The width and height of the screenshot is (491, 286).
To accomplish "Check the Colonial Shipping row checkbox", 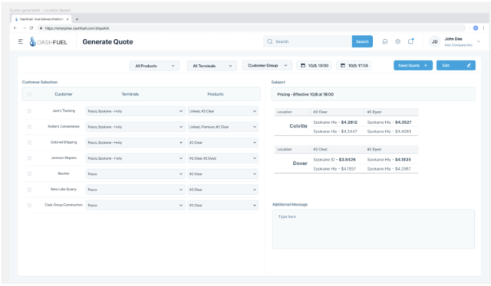I will click(x=29, y=142).
